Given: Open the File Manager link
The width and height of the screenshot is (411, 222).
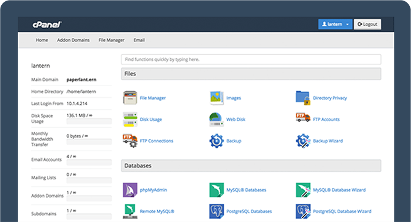Looking at the screenshot, I should coord(153,98).
